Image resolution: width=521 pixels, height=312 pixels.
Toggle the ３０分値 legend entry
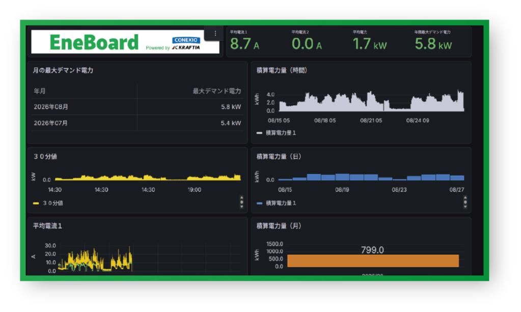pyautogui.click(x=53, y=203)
